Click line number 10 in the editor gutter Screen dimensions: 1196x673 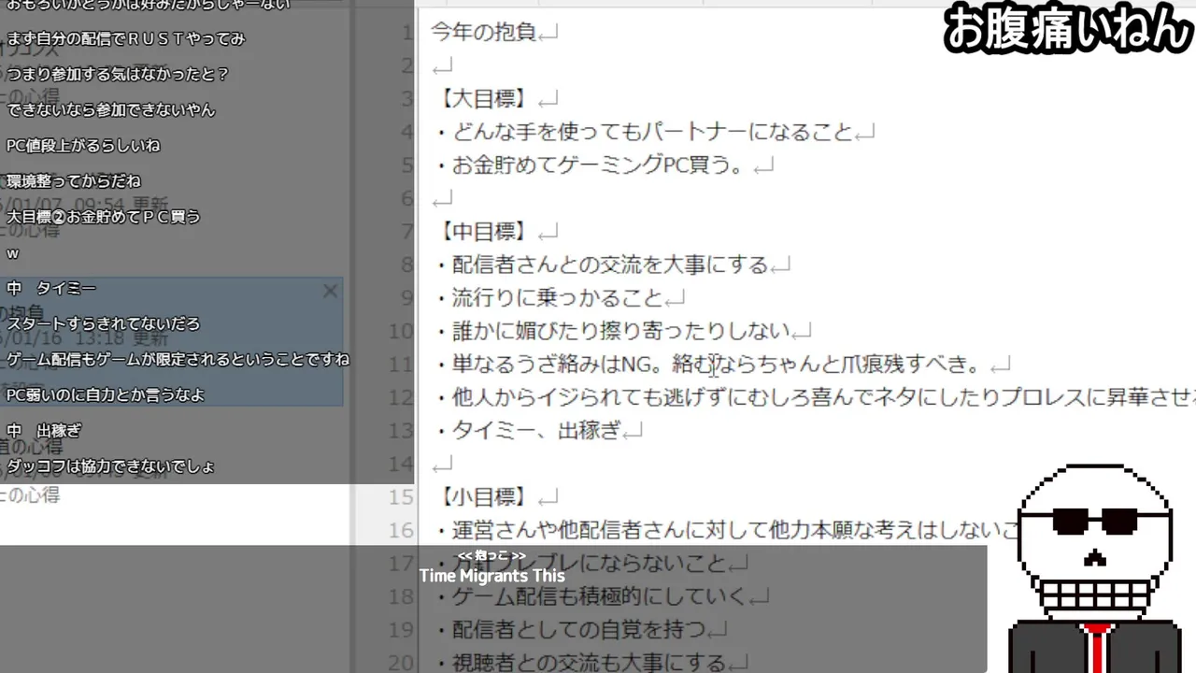tap(400, 332)
